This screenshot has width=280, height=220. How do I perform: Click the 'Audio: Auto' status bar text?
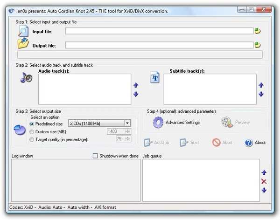50,207
